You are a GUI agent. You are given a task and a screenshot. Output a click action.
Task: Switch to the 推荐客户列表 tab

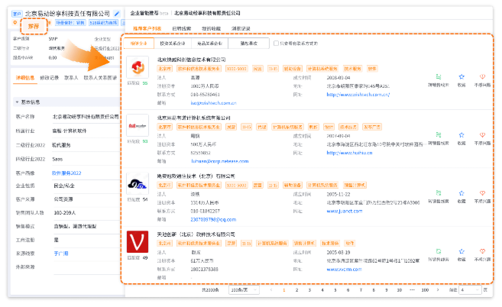[147, 29]
